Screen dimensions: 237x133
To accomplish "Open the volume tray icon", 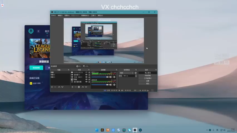I will tap(224, 130).
